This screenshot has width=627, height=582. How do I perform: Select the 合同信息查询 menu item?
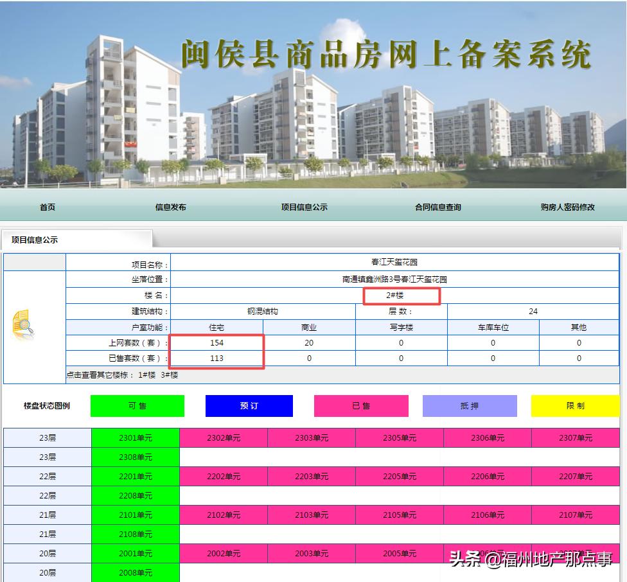pyautogui.click(x=437, y=207)
